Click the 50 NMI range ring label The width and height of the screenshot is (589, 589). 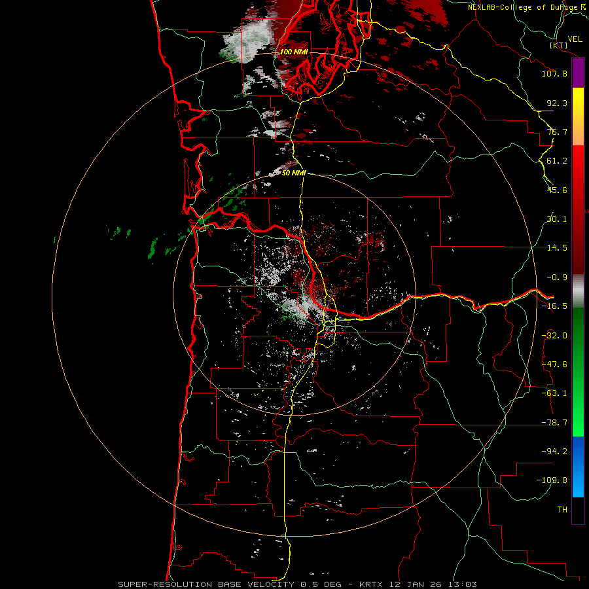point(294,173)
